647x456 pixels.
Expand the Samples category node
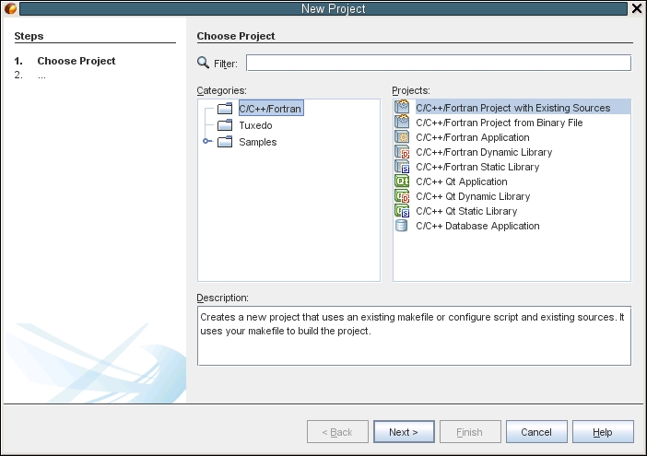point(206,141)
